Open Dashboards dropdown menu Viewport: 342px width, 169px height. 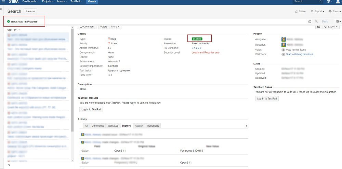(x=30, y=1)
